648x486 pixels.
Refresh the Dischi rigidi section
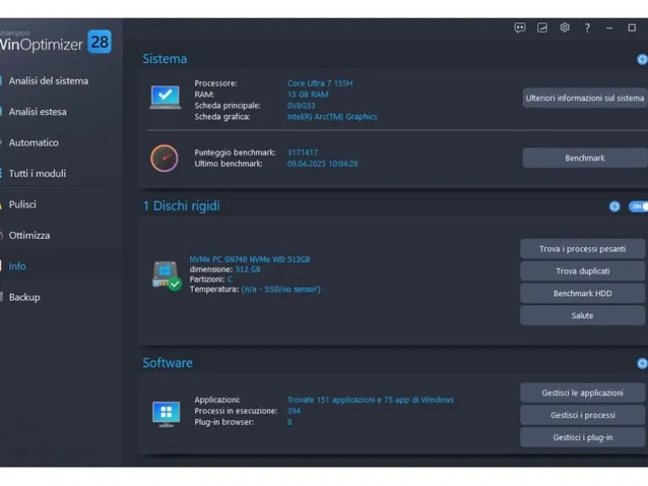[x=614, y=207]
